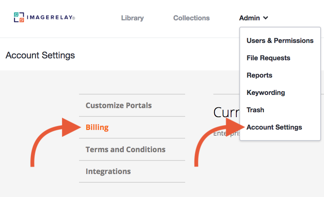
Task: Click orange arrow pointing to Account Settings
Action: pos(219,142)
